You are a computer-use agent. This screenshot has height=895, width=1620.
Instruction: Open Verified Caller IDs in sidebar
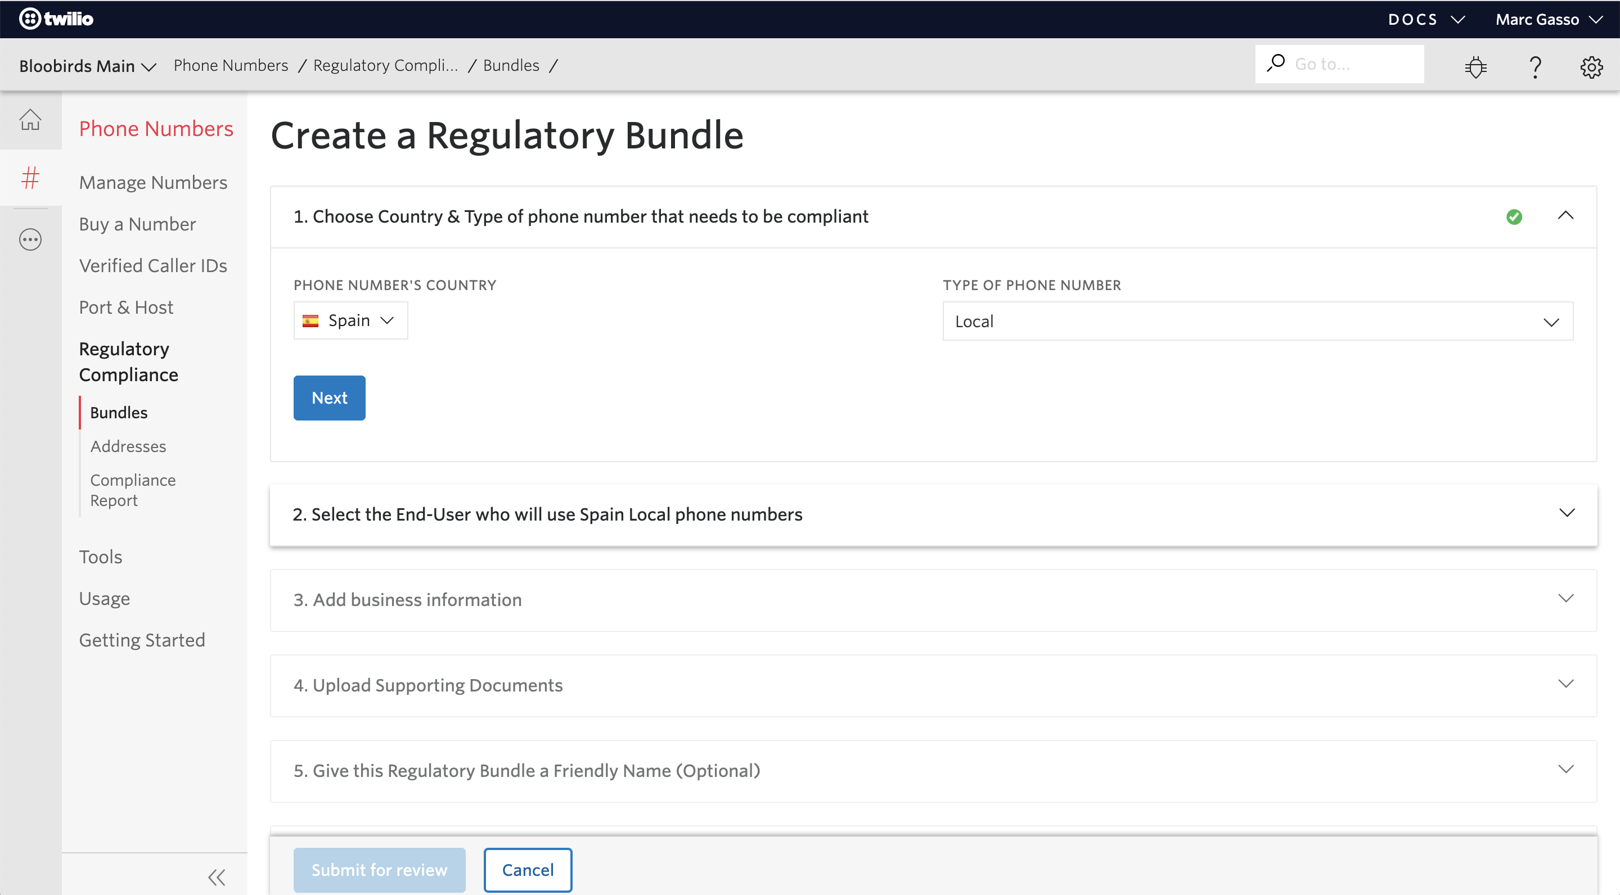pos(153,265)
